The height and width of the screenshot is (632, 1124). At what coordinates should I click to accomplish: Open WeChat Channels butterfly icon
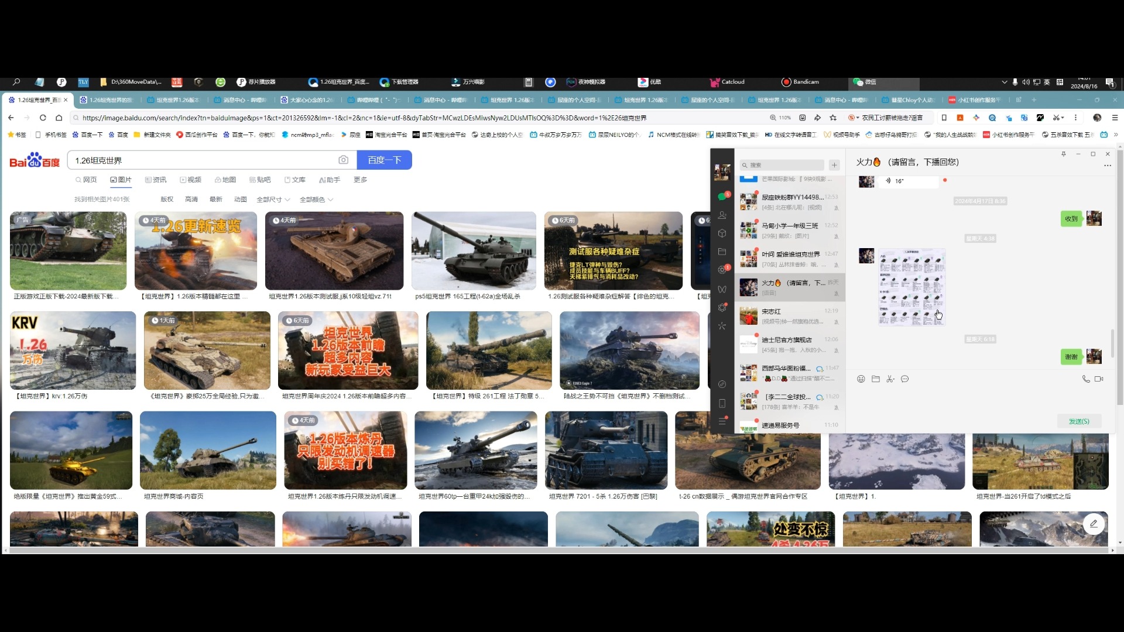click(722, 289)
